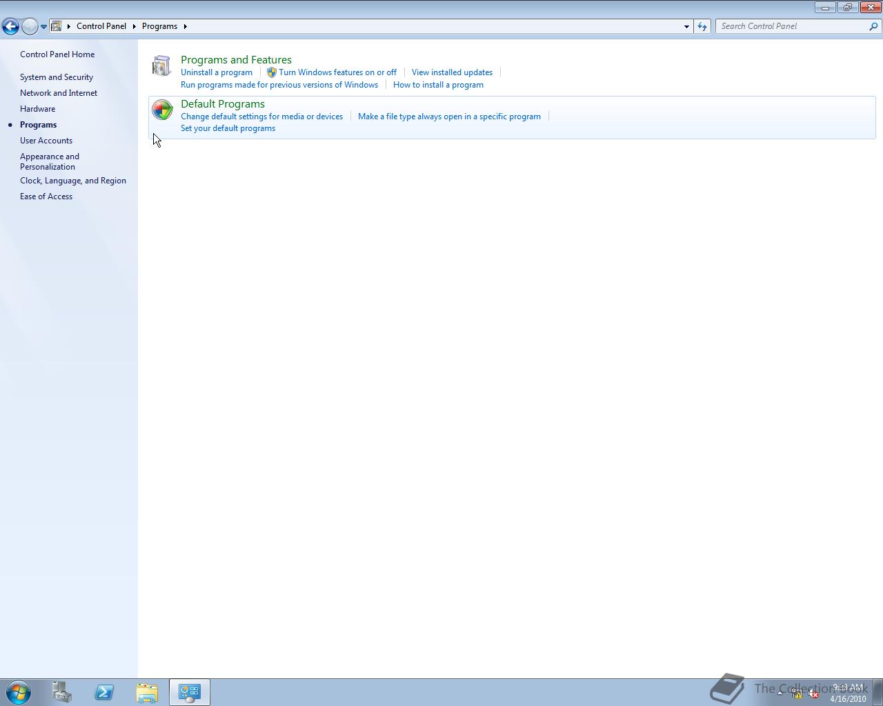Open the Windows Start menu
The width and height of the screenshot is (883, 706).
tap(19, 692)
